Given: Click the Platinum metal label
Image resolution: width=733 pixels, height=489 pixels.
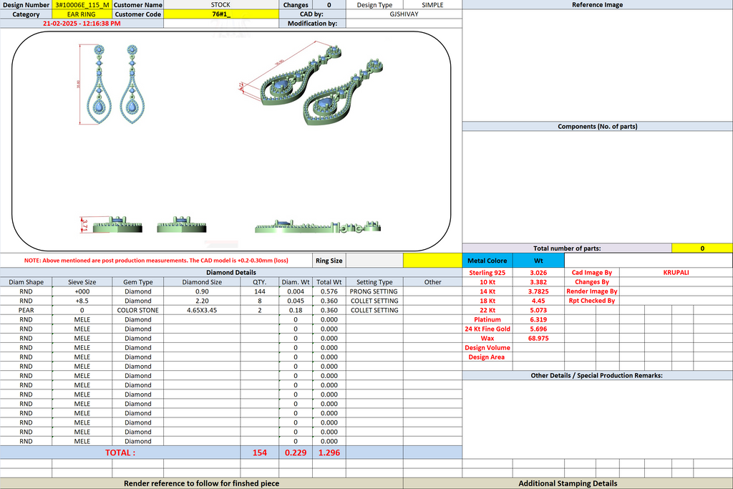Looking at the screenshot, I should [487, 319].
